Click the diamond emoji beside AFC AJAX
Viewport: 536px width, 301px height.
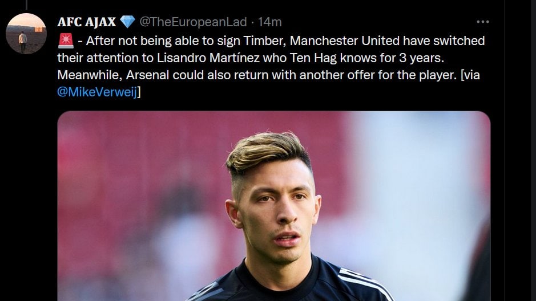[127, 22]
